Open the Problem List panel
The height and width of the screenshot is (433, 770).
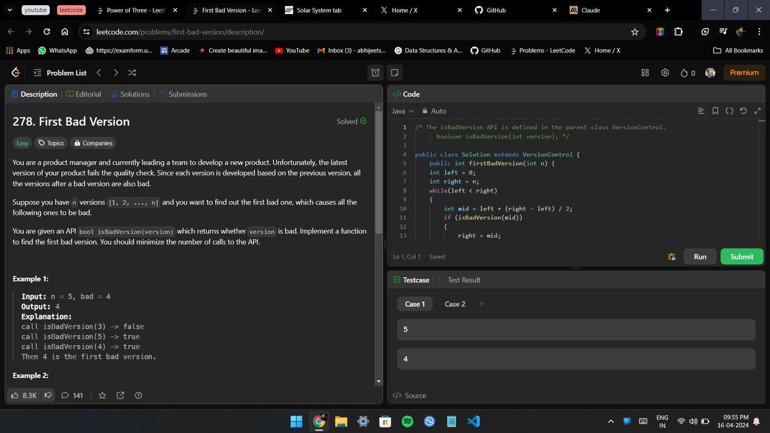pos(60,72)
